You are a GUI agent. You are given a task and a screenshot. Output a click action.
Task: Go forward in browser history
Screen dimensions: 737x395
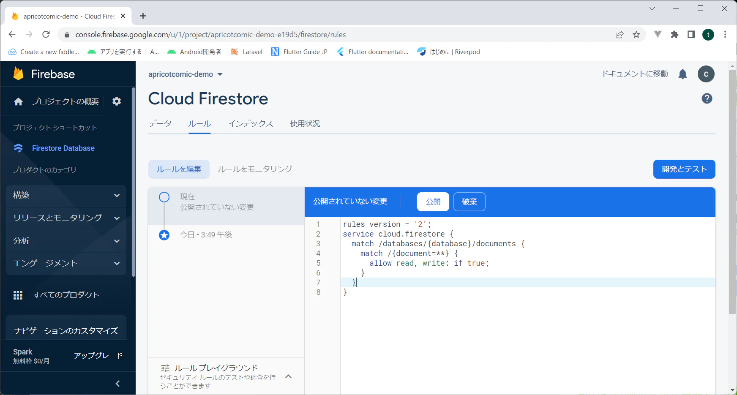pos(29,35)
